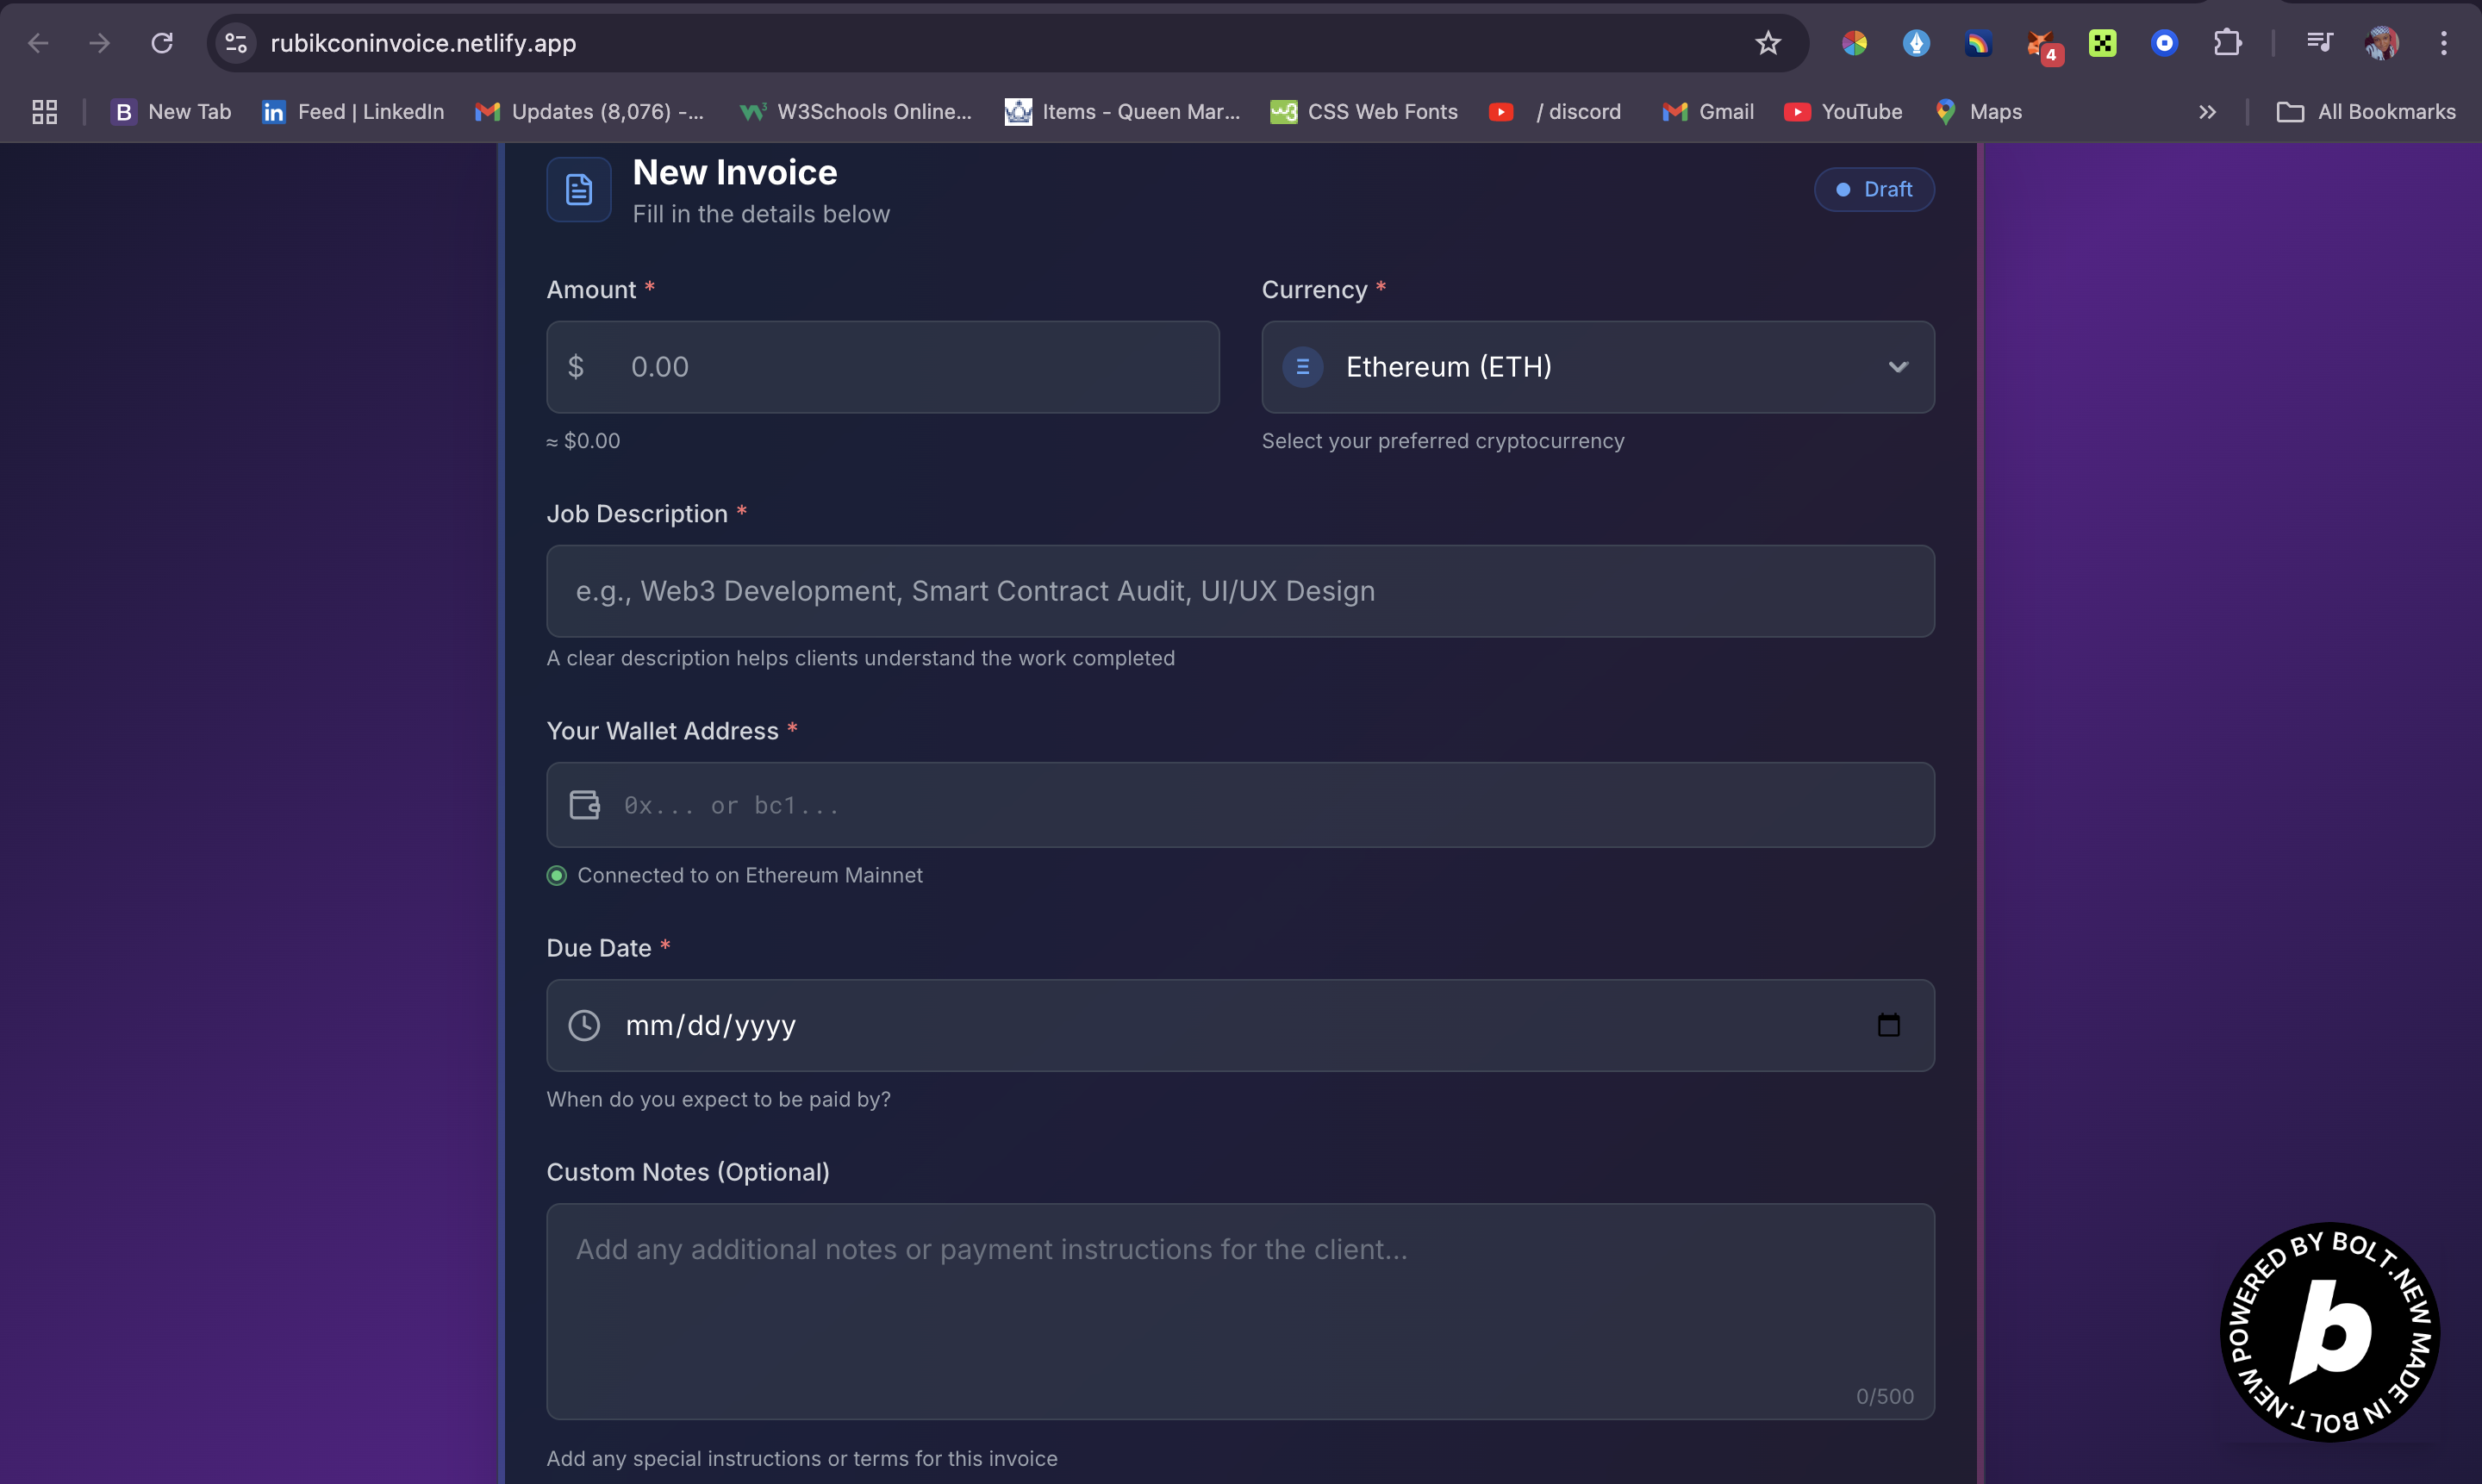2482x1484 pixels.
Task: Show more bookmarks via double chevron
Action: [x=2207, y=112]
